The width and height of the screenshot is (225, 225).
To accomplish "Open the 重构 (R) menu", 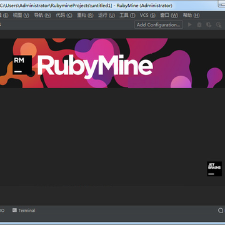I will tap(85, 16).
